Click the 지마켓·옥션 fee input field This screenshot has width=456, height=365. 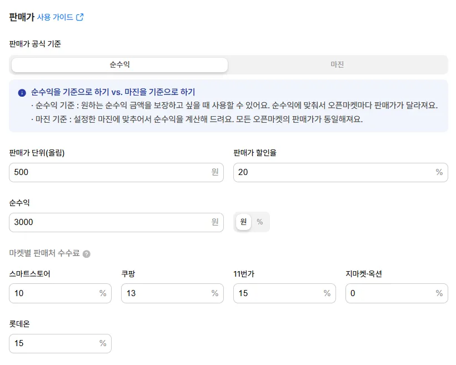click(x=397, y=293)
